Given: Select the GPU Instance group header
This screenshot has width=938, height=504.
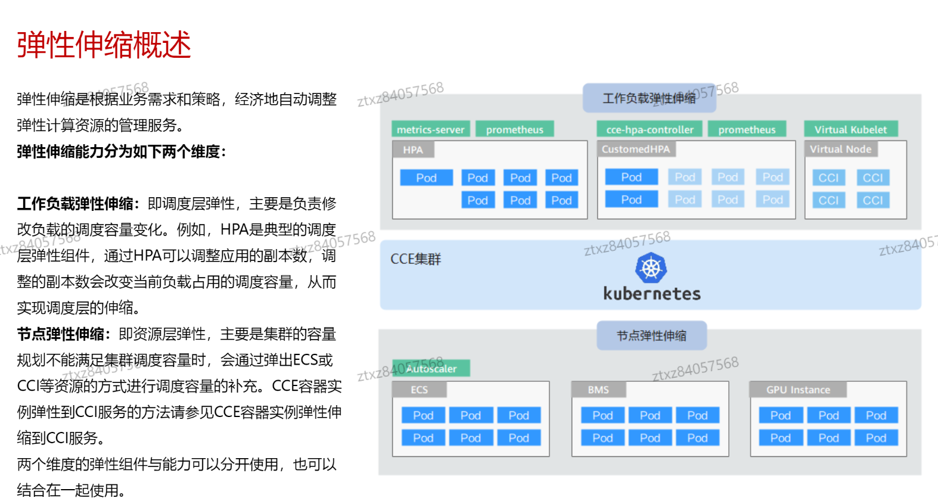Looking at the screenshot, I should [x=798, y=390].
